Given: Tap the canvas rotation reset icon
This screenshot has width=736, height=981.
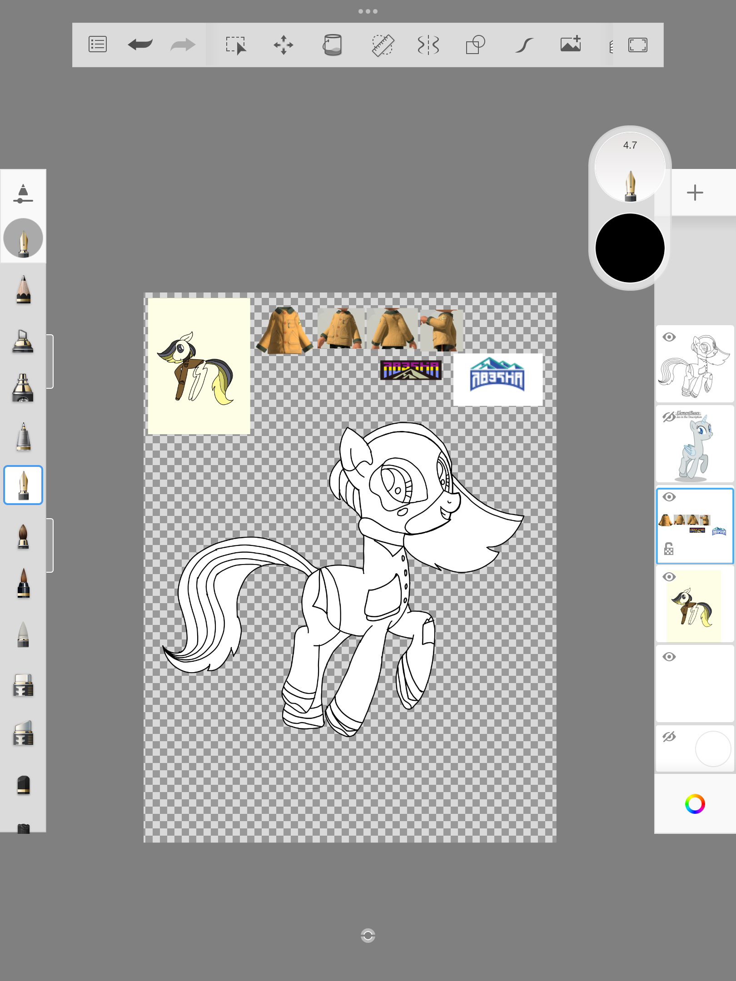Looking at the screenshot, I should [368, 936].
